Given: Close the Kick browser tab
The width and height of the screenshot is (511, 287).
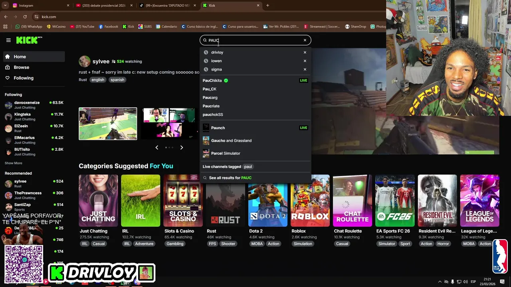Looking at the screenshot, I should [258, 6].
